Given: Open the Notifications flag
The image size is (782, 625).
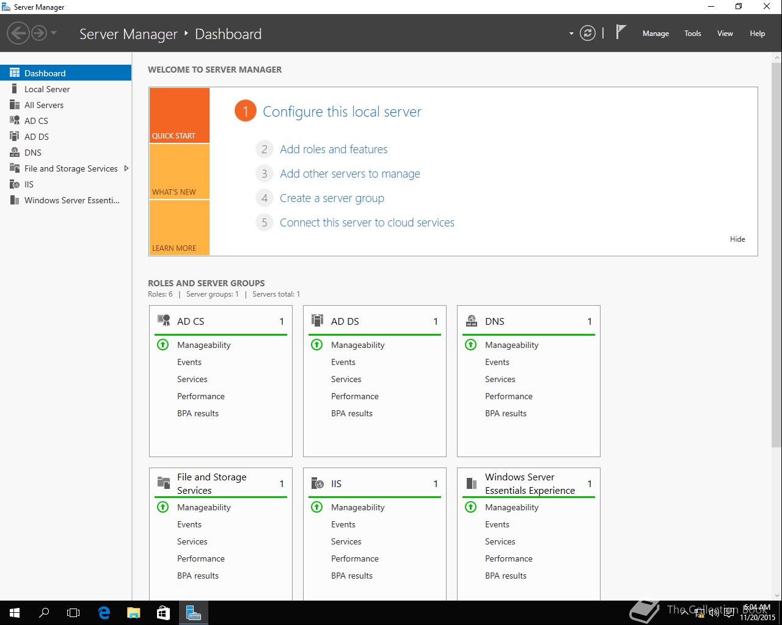Looking at the screenshot, I should coord(621,32).
